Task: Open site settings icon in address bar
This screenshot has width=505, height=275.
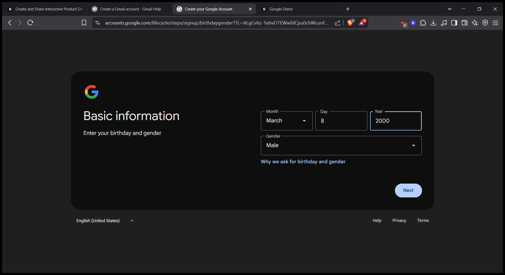Action: click(98, 23)
